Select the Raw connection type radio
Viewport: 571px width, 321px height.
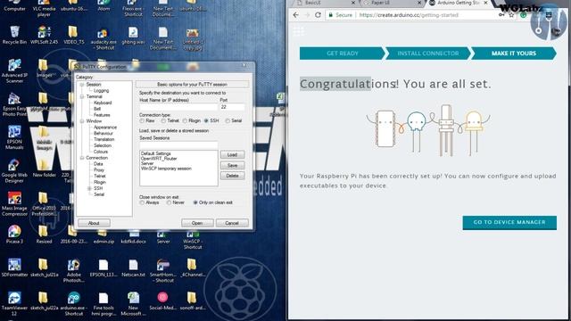142,121
